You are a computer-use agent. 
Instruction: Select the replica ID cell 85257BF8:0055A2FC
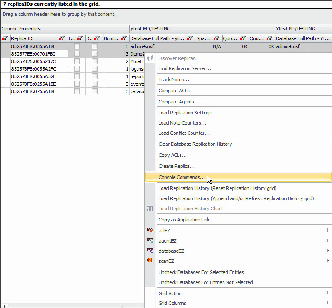click(34, 69)
